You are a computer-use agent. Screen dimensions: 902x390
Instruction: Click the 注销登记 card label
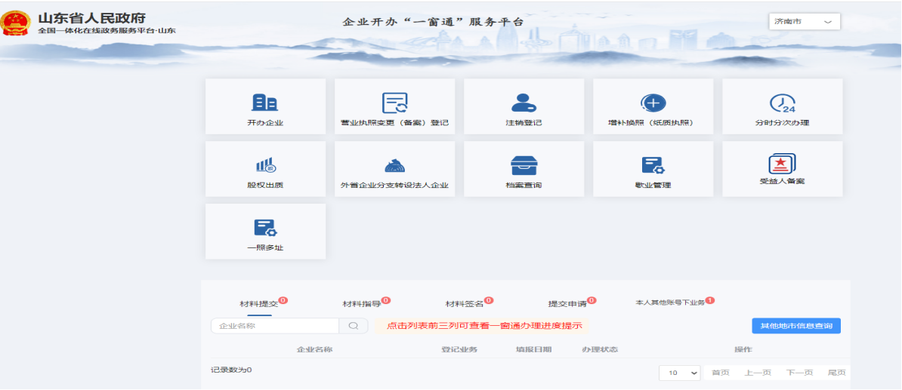point(524,122)
